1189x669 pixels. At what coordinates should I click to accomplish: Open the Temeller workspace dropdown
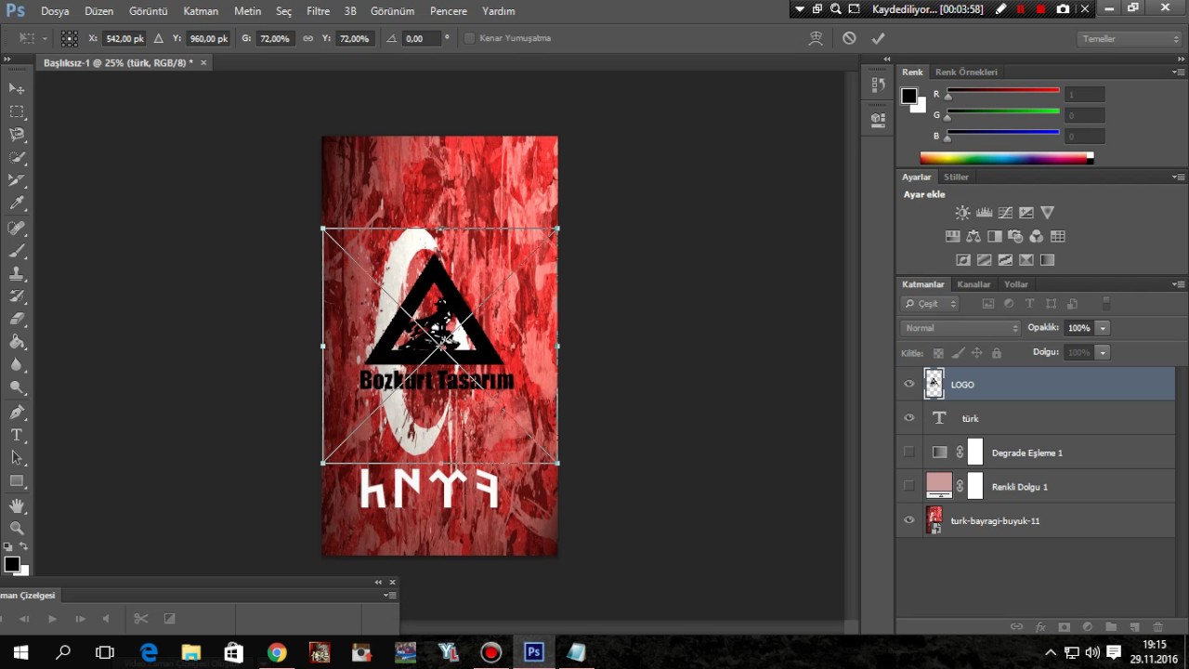(1129, 39)
